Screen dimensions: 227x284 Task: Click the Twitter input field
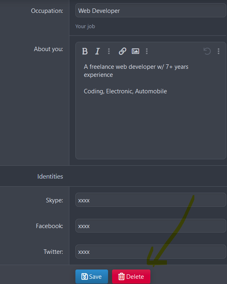click(x=150, y=251)
